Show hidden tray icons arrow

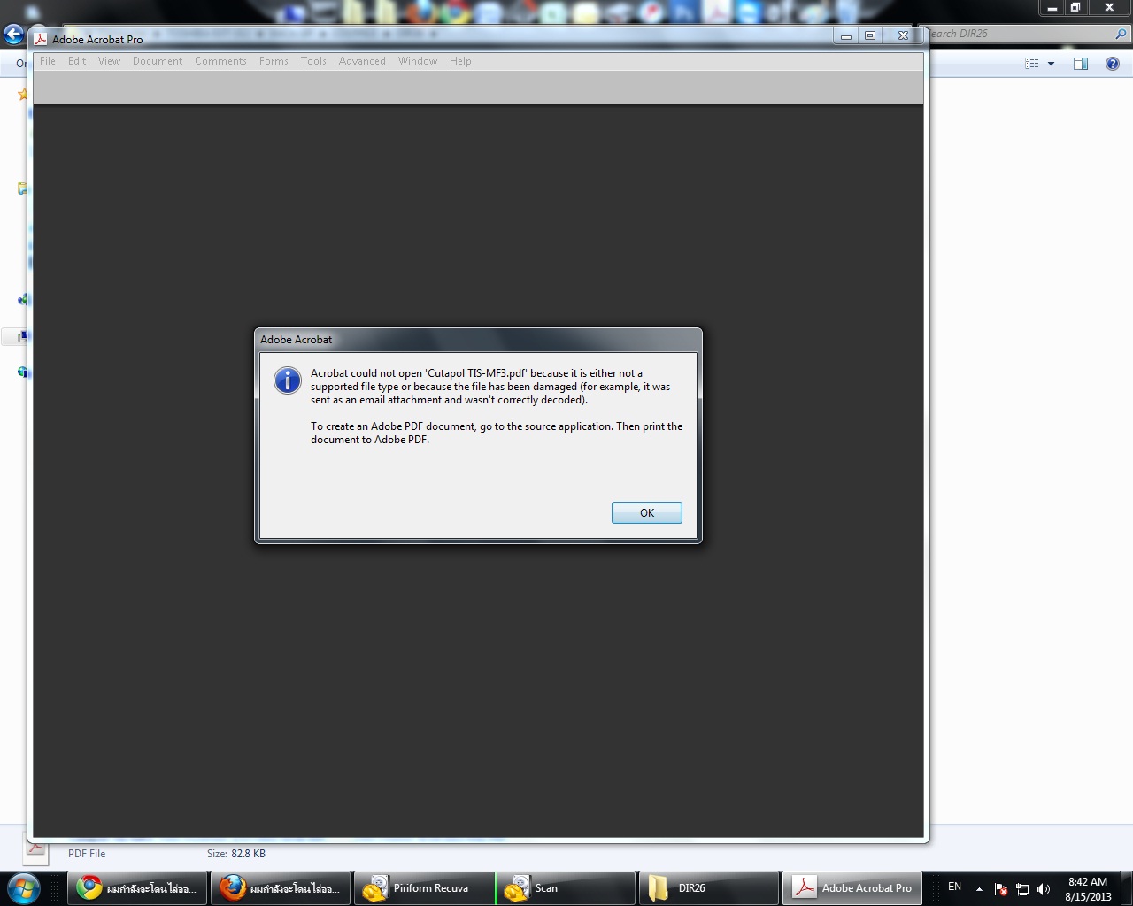click(x=979, y=889)
